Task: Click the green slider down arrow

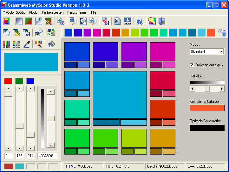Action: (x=19, y=148)
